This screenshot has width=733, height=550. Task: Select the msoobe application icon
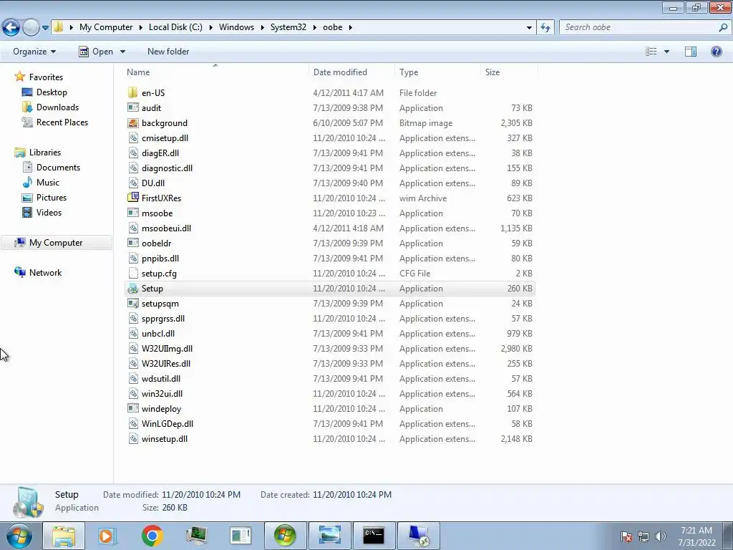tap(133, 213)
